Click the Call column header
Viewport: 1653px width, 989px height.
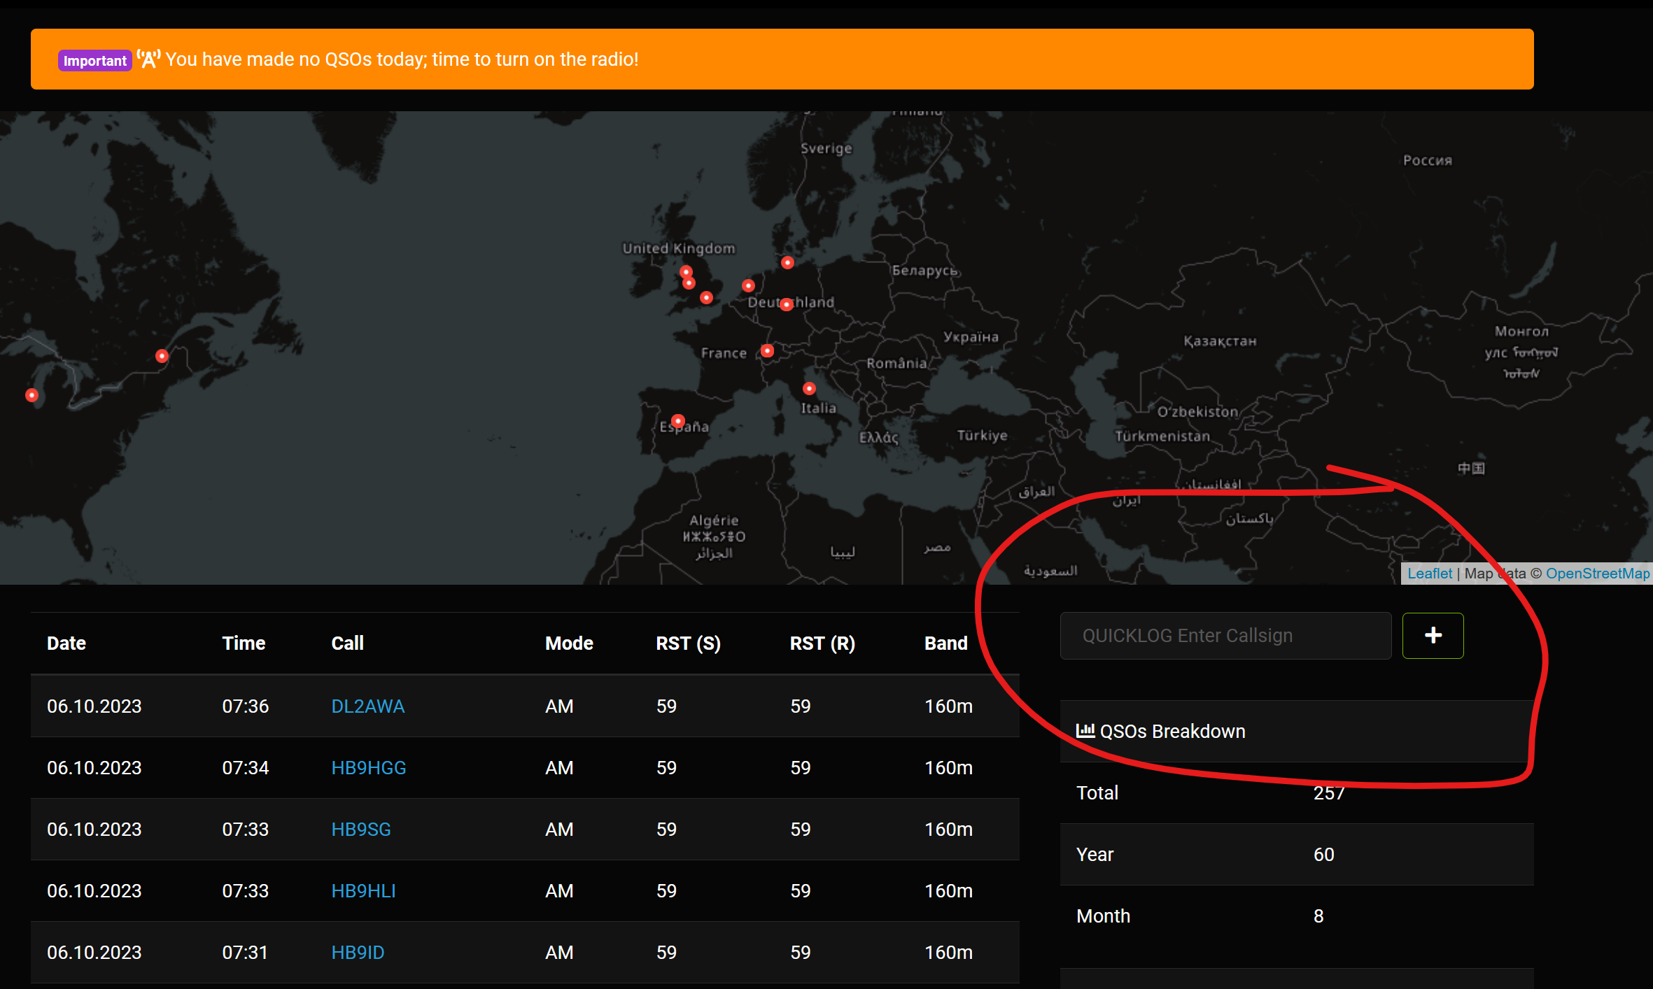[347, 643]
